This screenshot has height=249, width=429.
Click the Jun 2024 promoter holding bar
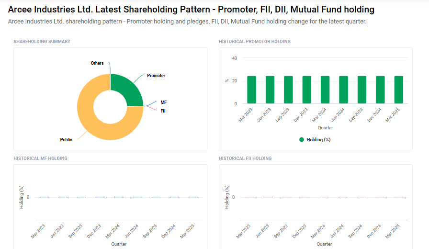pyautogui.click(x=343, y=90)
